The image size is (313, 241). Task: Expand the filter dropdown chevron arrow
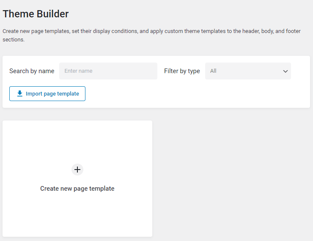click(x=286, y=71)
